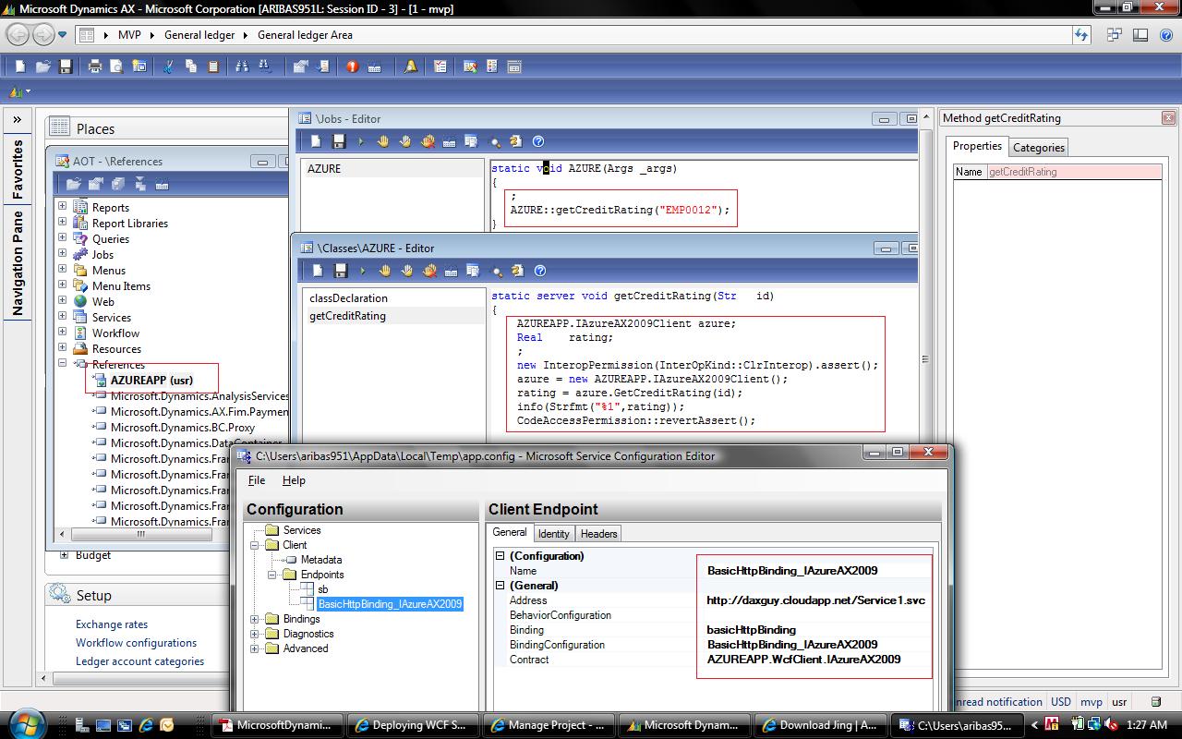This screenshot has height=739, width=1182.
Task: Click Print icon in main toolbar
Action: click(x=94, y=67)
